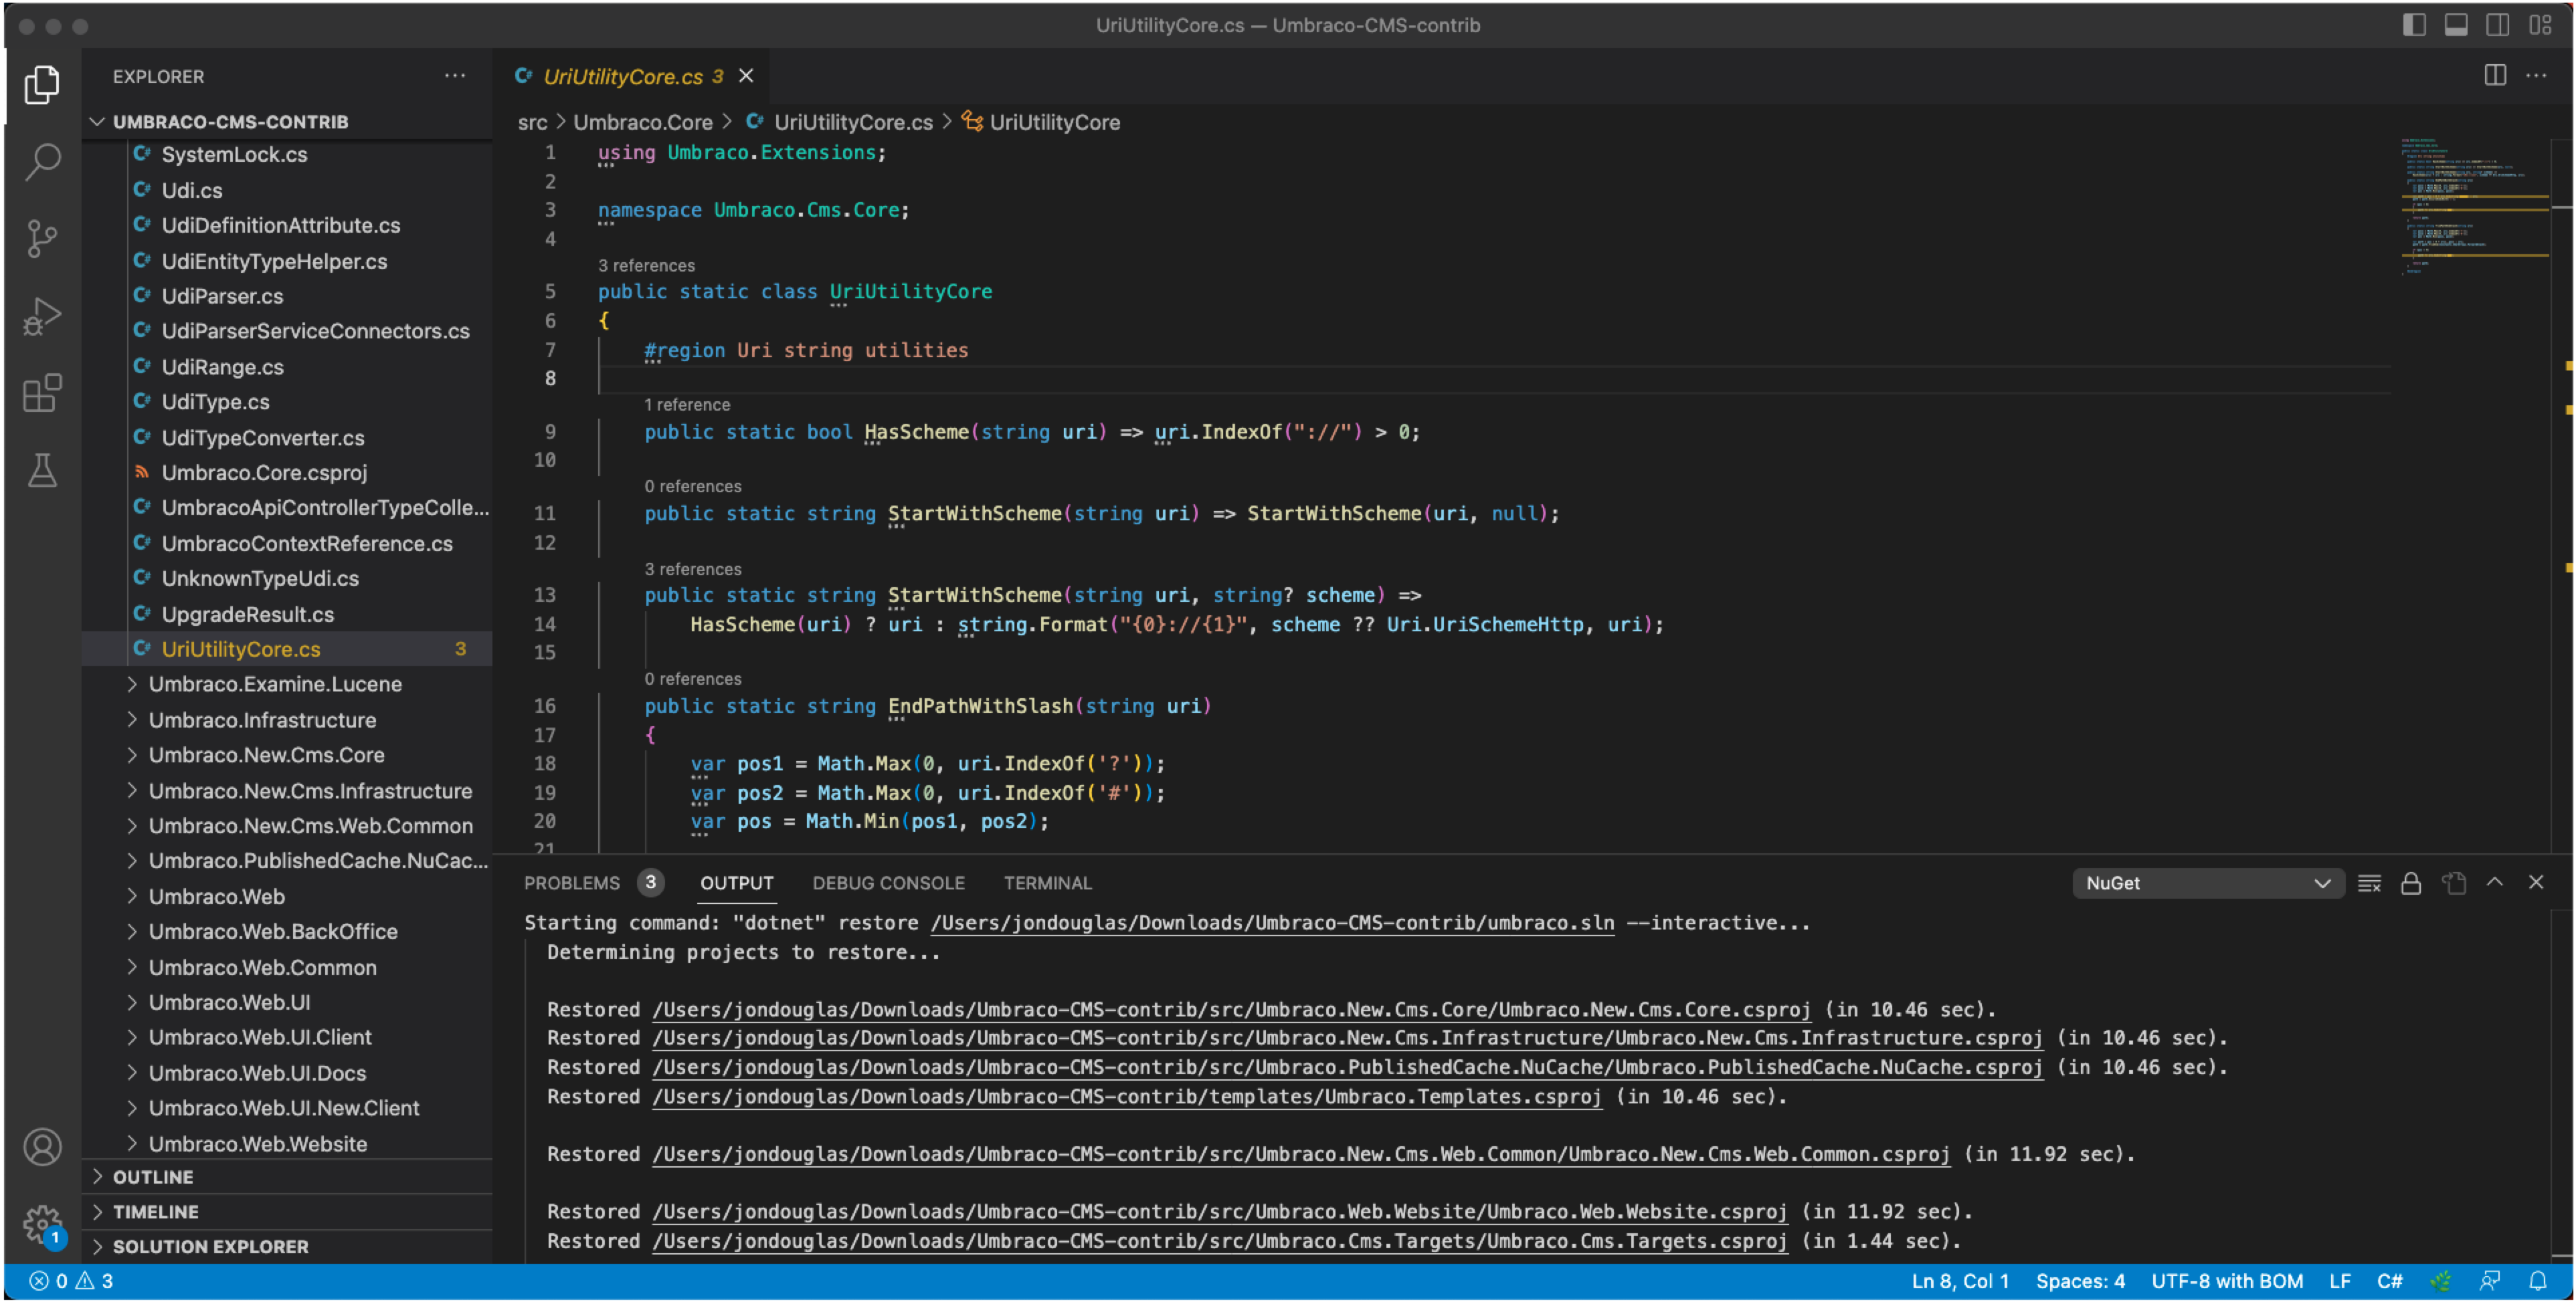Switch to the Debug Console tab
Image resolution: width=2576 pixels, height=1304 pixels.
tap(888, 883)
